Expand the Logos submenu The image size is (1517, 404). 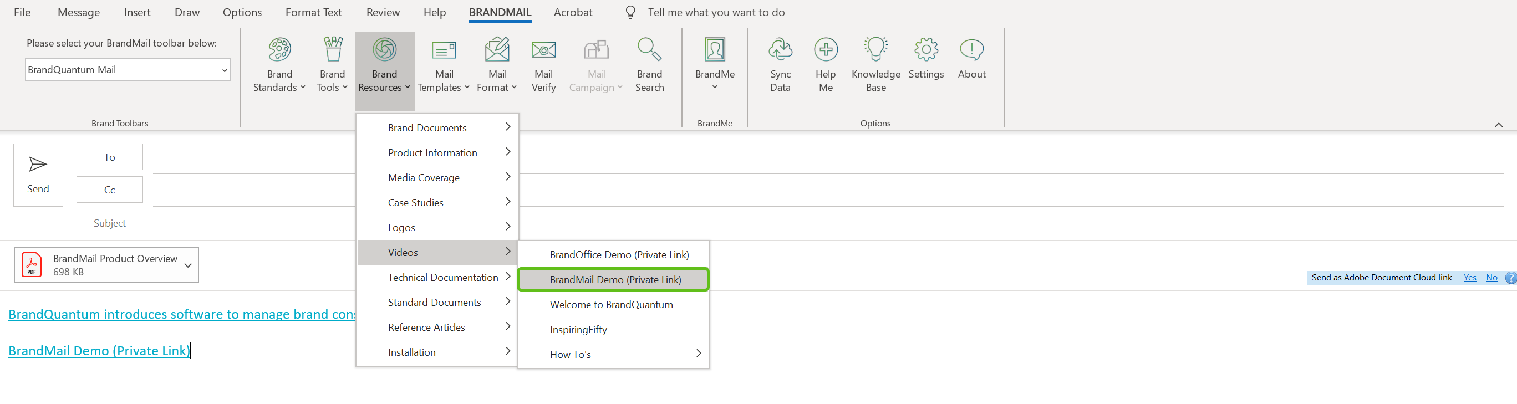(437, 227)
